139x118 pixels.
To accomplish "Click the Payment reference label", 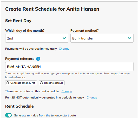I will pyautogui.click(x=20, y=59).
